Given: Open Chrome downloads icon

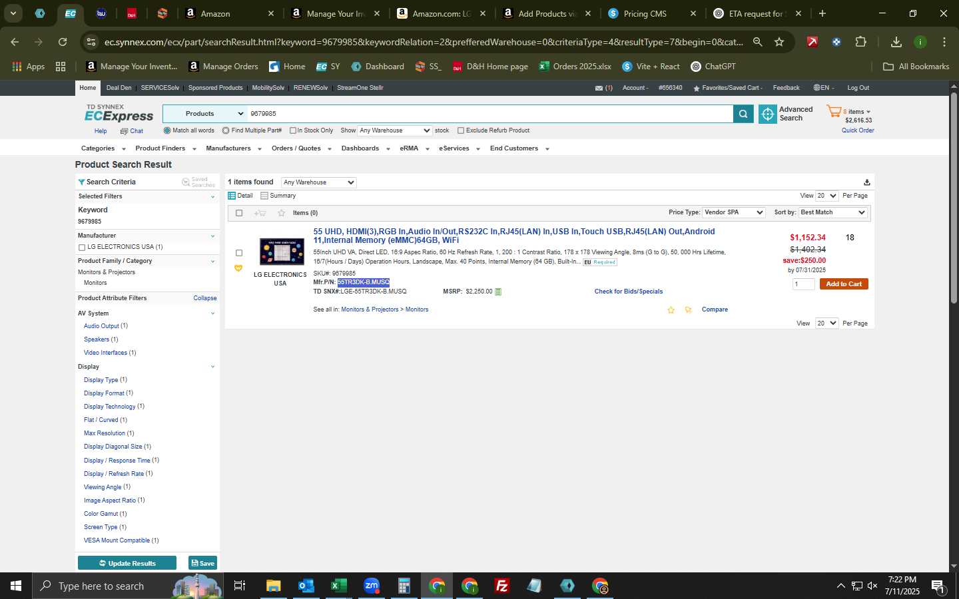Looking at the screenshot, I should click(x=896, y=42).
